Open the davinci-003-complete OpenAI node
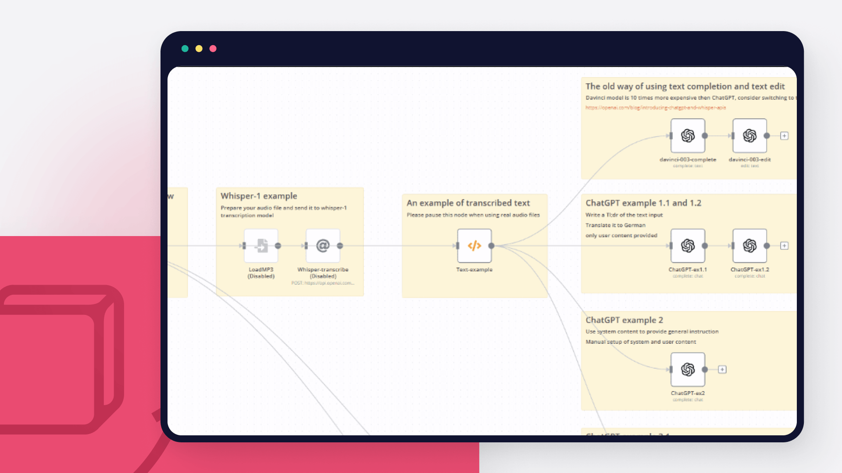This screenshot has height=473, width=842. [x=687, y=136]
